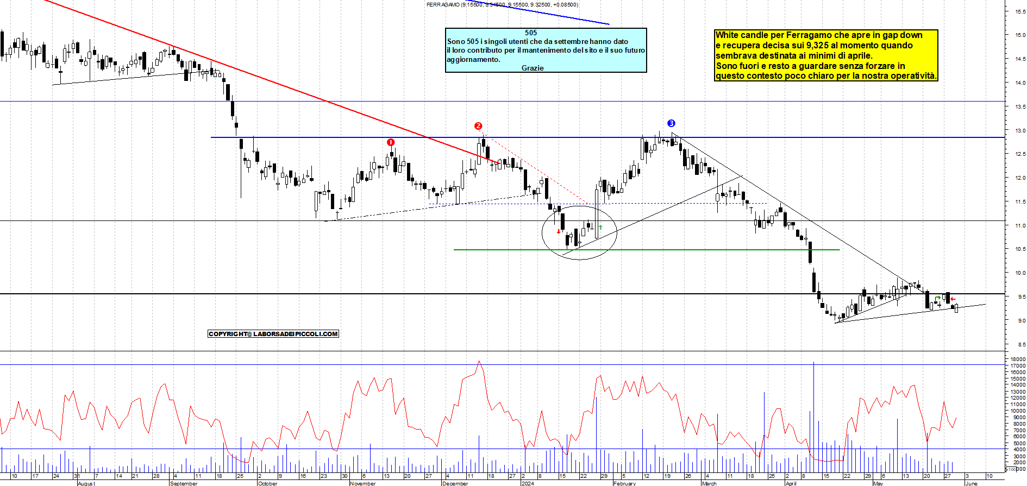Screen dimensions: 1027x486
Task: Click the 13.0 price axis label
Action: coord(1020,131)
